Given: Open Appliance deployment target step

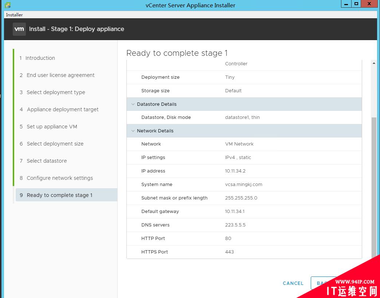Looking at the screenshot, I should (x=59, y=109).
